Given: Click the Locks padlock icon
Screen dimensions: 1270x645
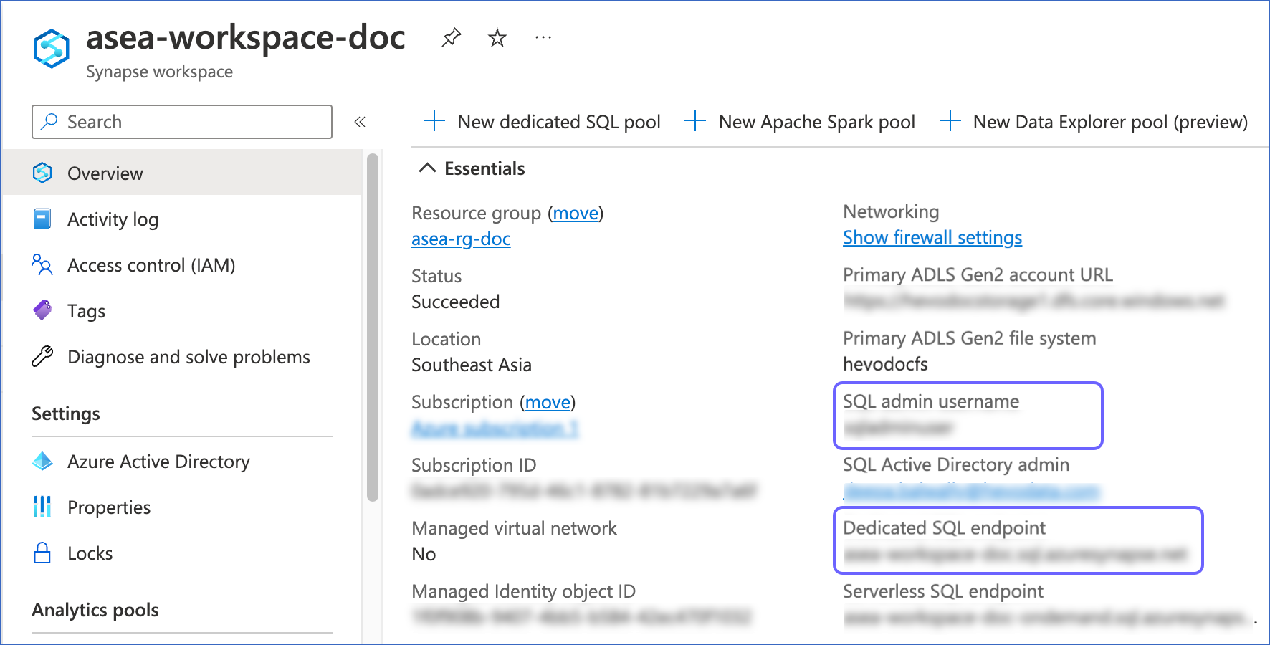Looking at the screenshot, I should click(x=42, y=553).
